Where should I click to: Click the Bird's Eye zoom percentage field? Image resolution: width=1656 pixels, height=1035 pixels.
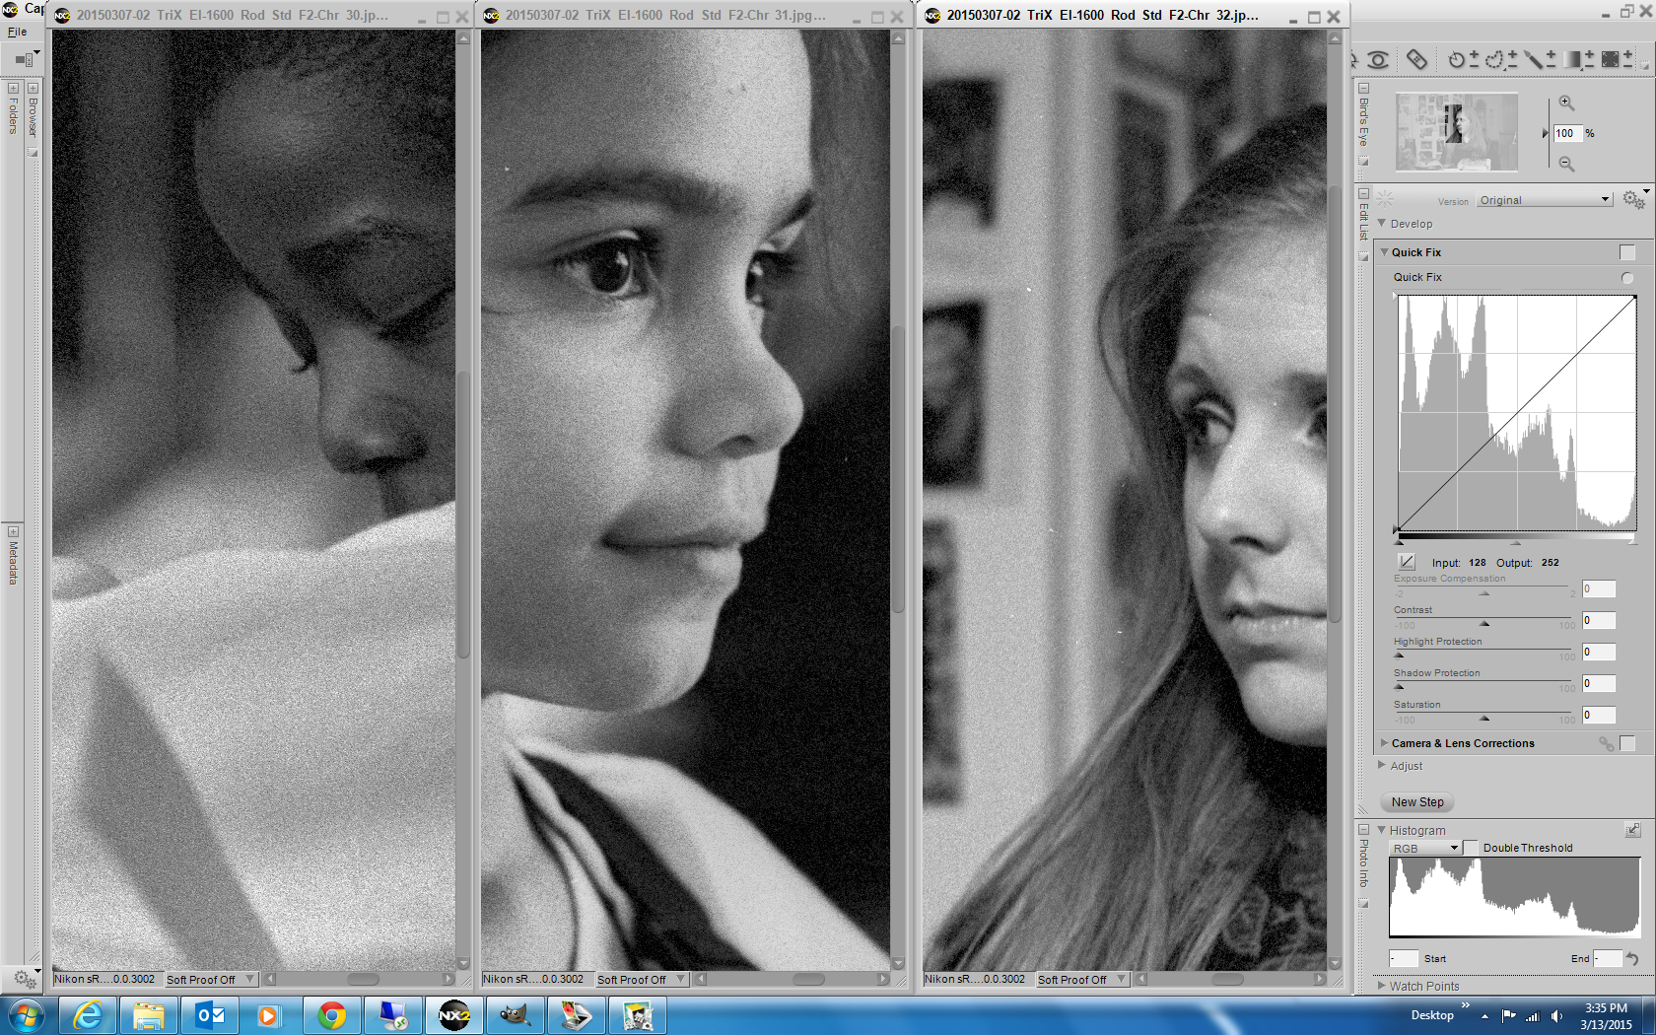[1566, 133]
